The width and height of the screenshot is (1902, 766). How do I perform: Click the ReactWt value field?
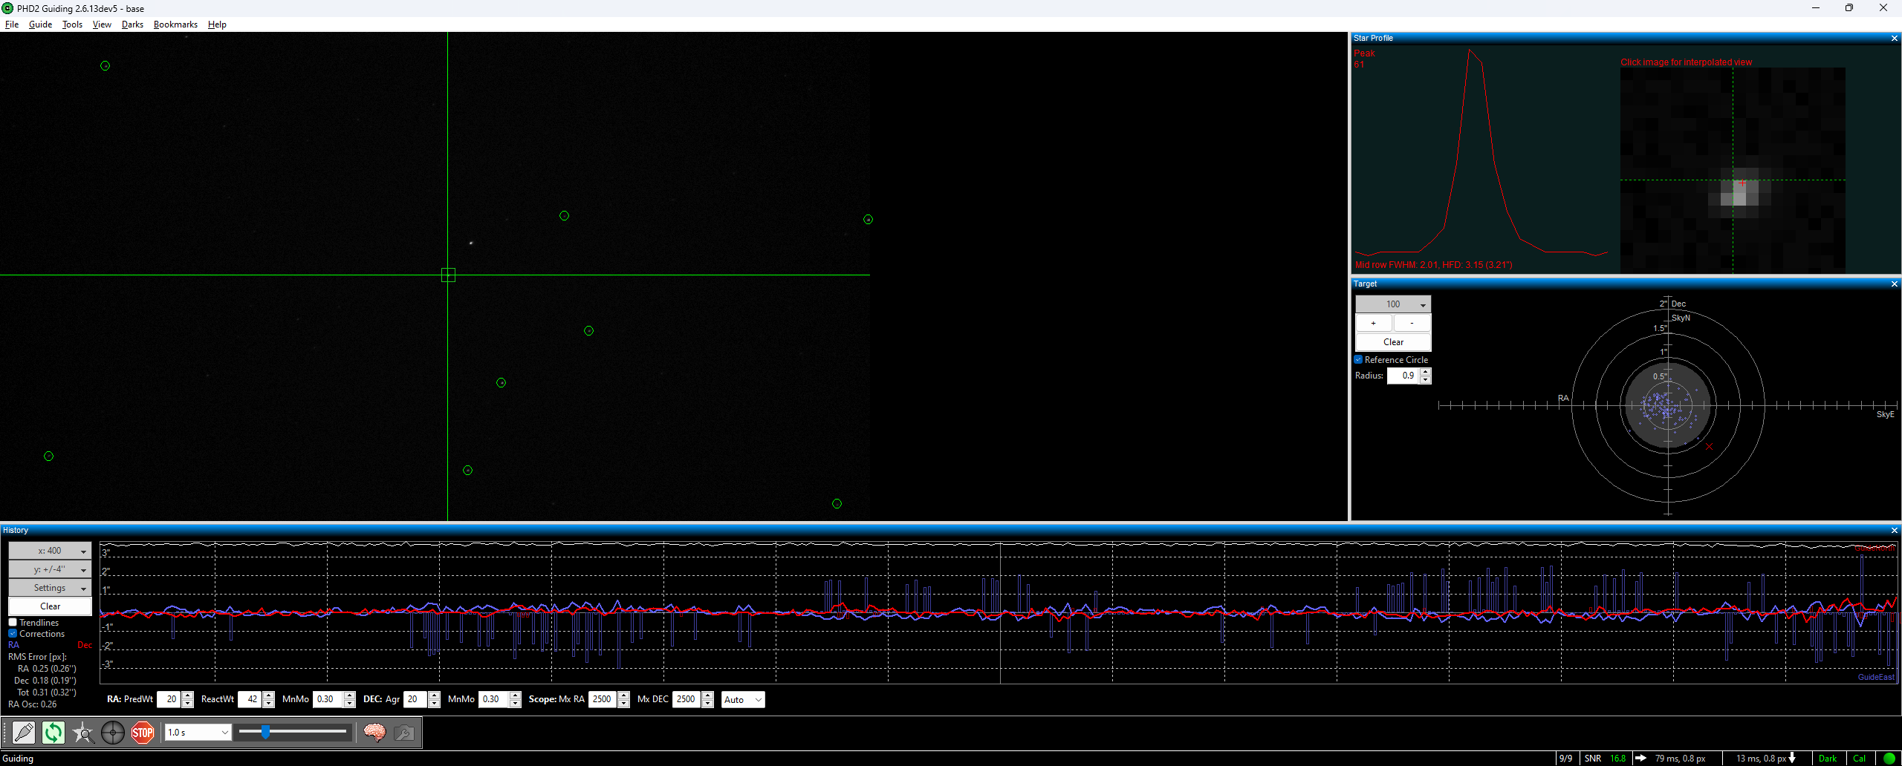click(250, 699)
